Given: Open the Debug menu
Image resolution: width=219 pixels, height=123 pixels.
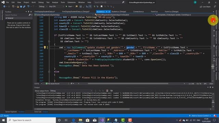Looking at the screenshot, I should pyautogui.click(x=41, y=2).
